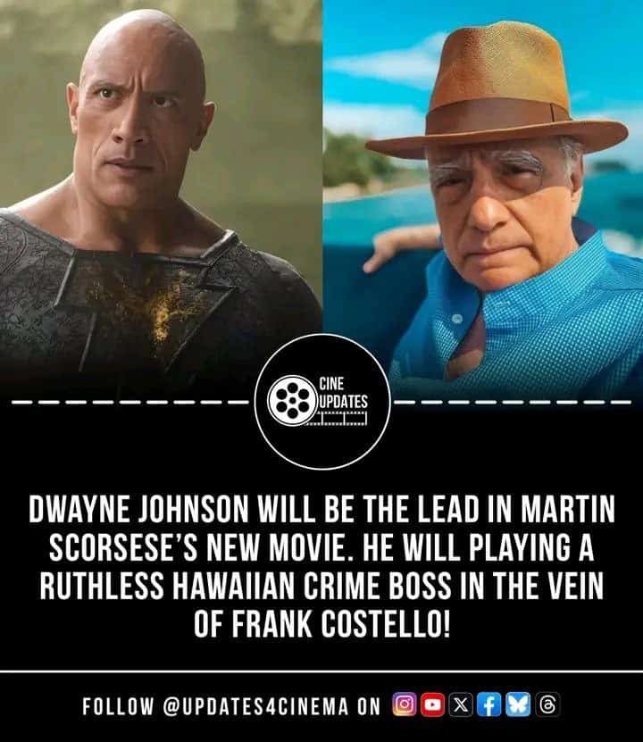Viewport: 643px width, 742px height.
Task: Open the Bluesky butterfly icon
Action: (x=518, y=705)
